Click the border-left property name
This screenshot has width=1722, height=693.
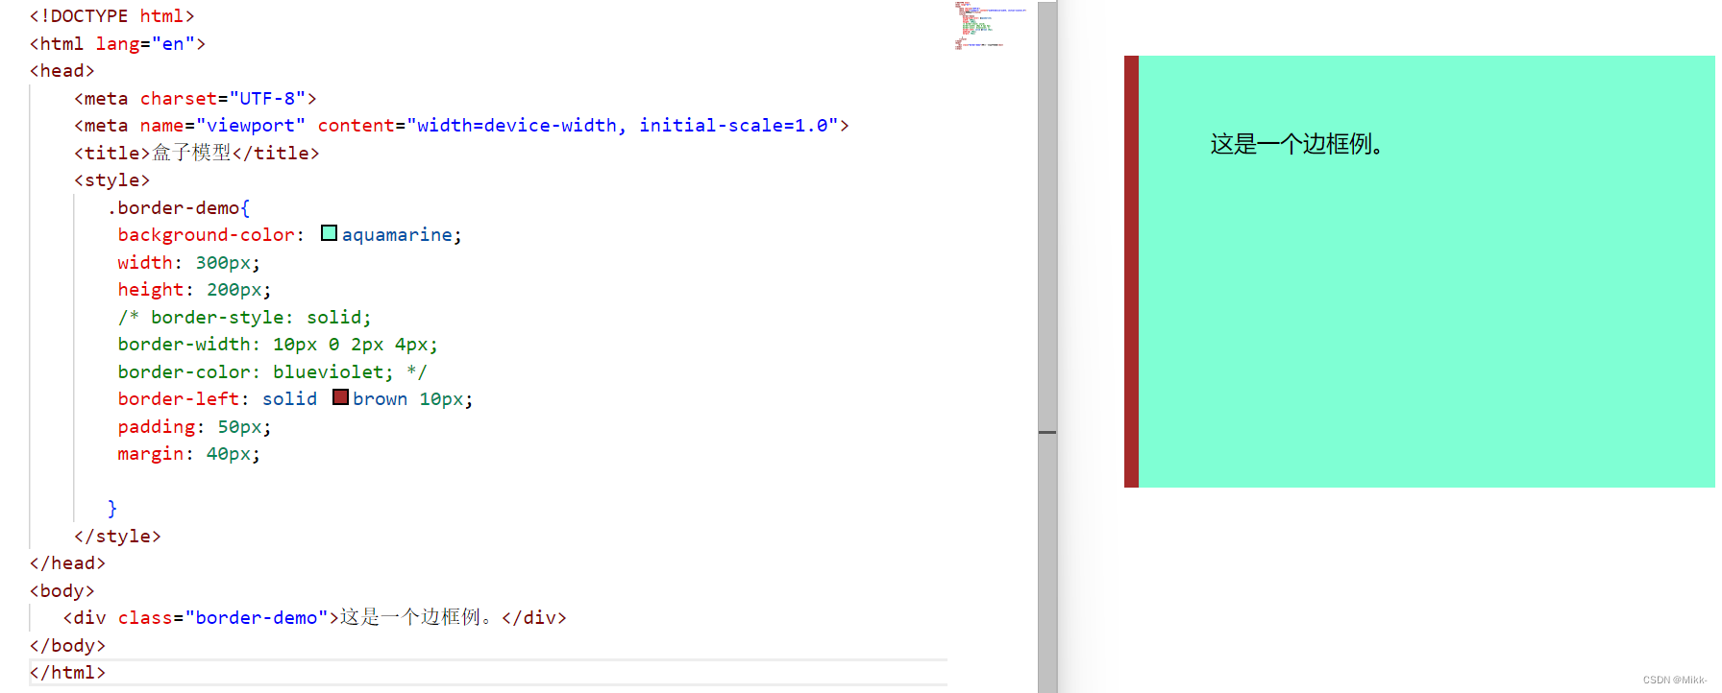tap(178, 399)
